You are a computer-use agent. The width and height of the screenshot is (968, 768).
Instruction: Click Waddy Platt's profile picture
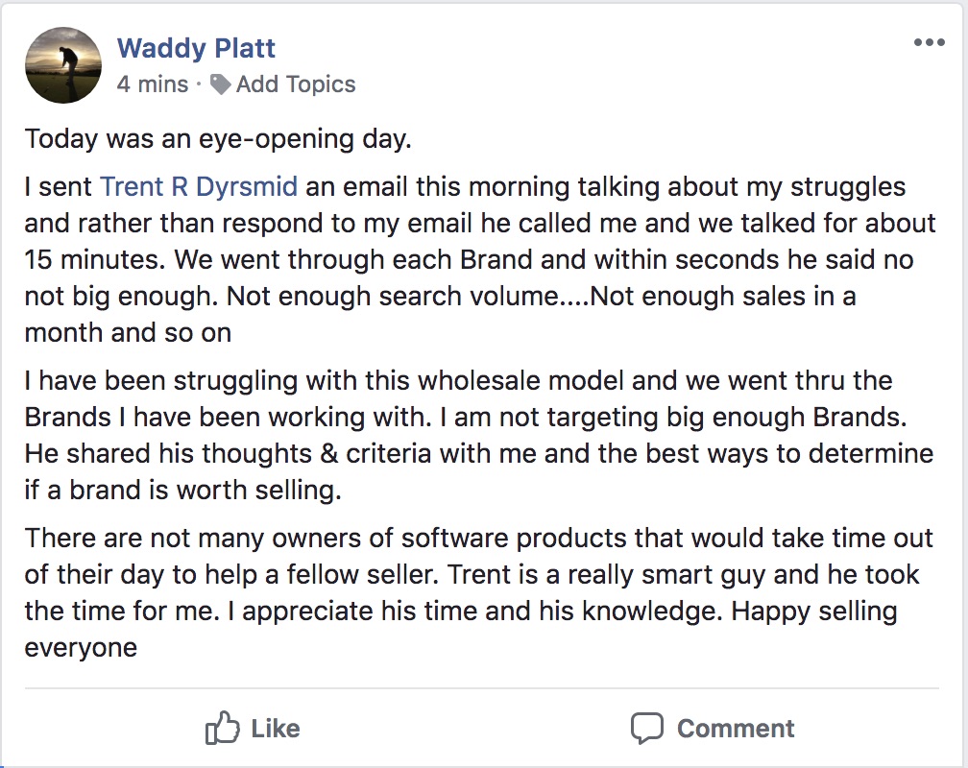click(63, 65)
